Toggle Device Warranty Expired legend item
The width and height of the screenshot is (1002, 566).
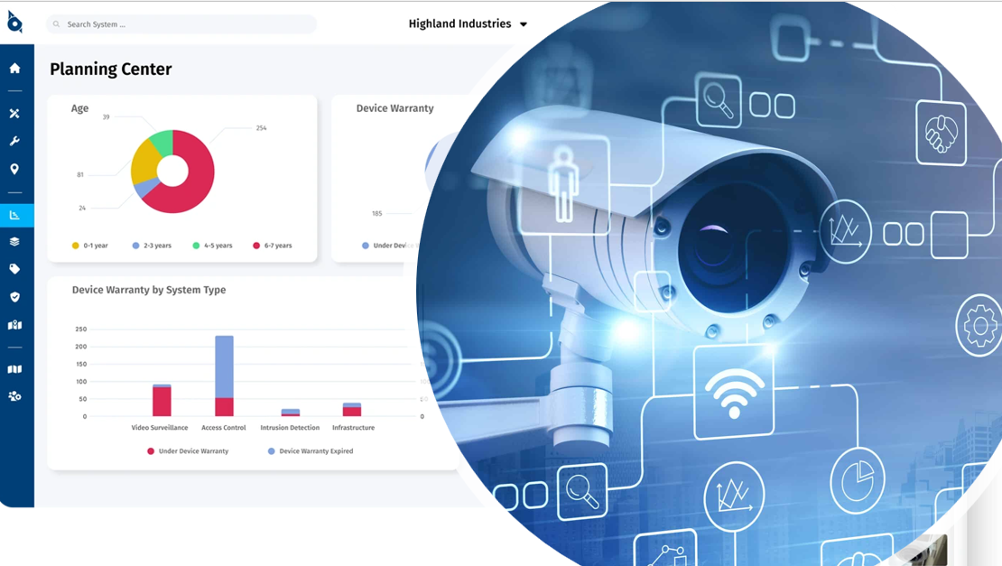311,451
